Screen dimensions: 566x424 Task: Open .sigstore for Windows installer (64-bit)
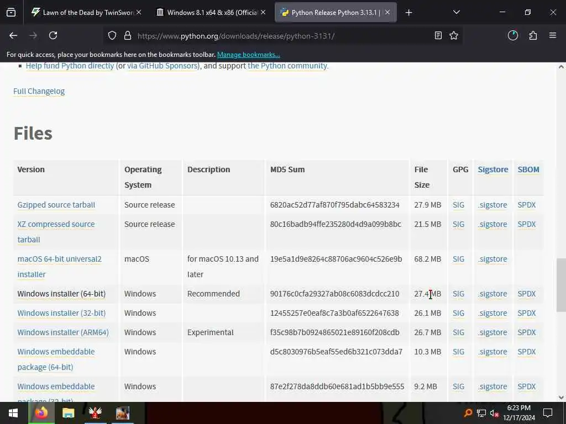[492, 294]
